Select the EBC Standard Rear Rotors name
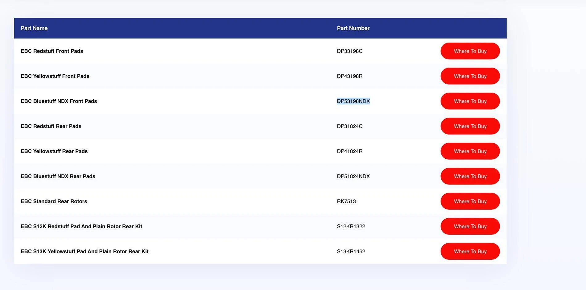This screenshot has height=290, width=586. tap(54, 201)
